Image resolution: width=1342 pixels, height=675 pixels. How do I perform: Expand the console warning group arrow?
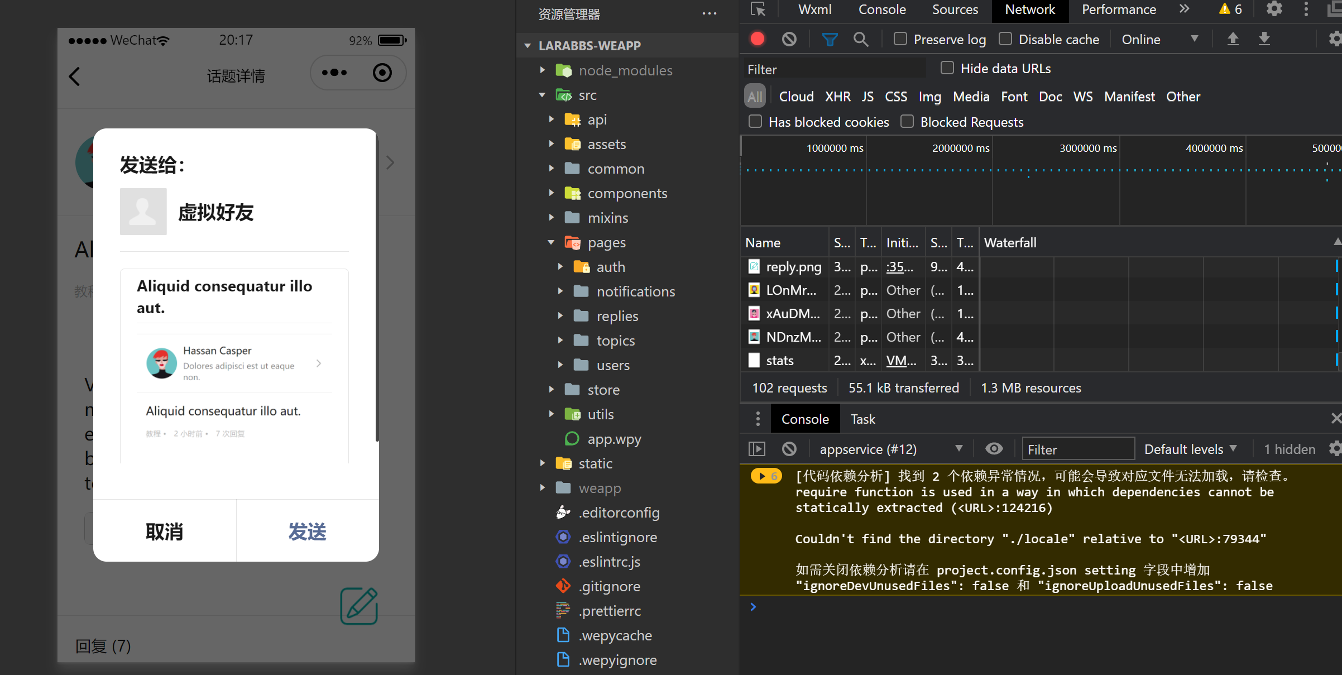click(761, 476)
